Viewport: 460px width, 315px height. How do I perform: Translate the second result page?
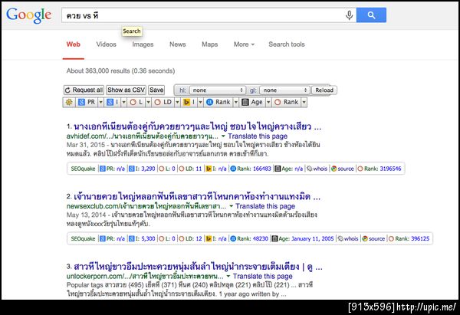265,206
